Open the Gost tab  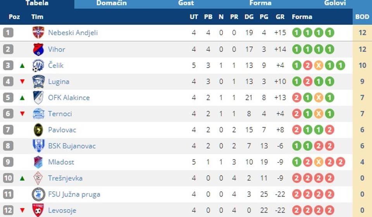(186, 3)
